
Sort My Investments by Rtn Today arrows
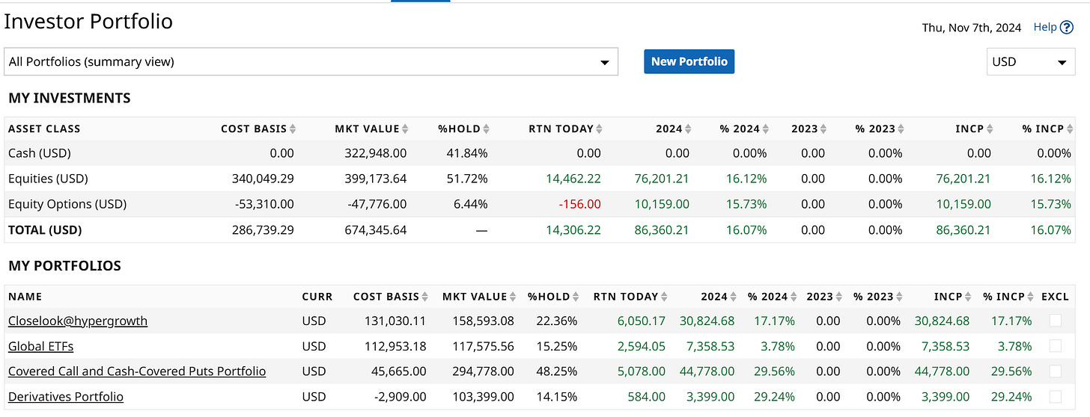pos(600,129)
